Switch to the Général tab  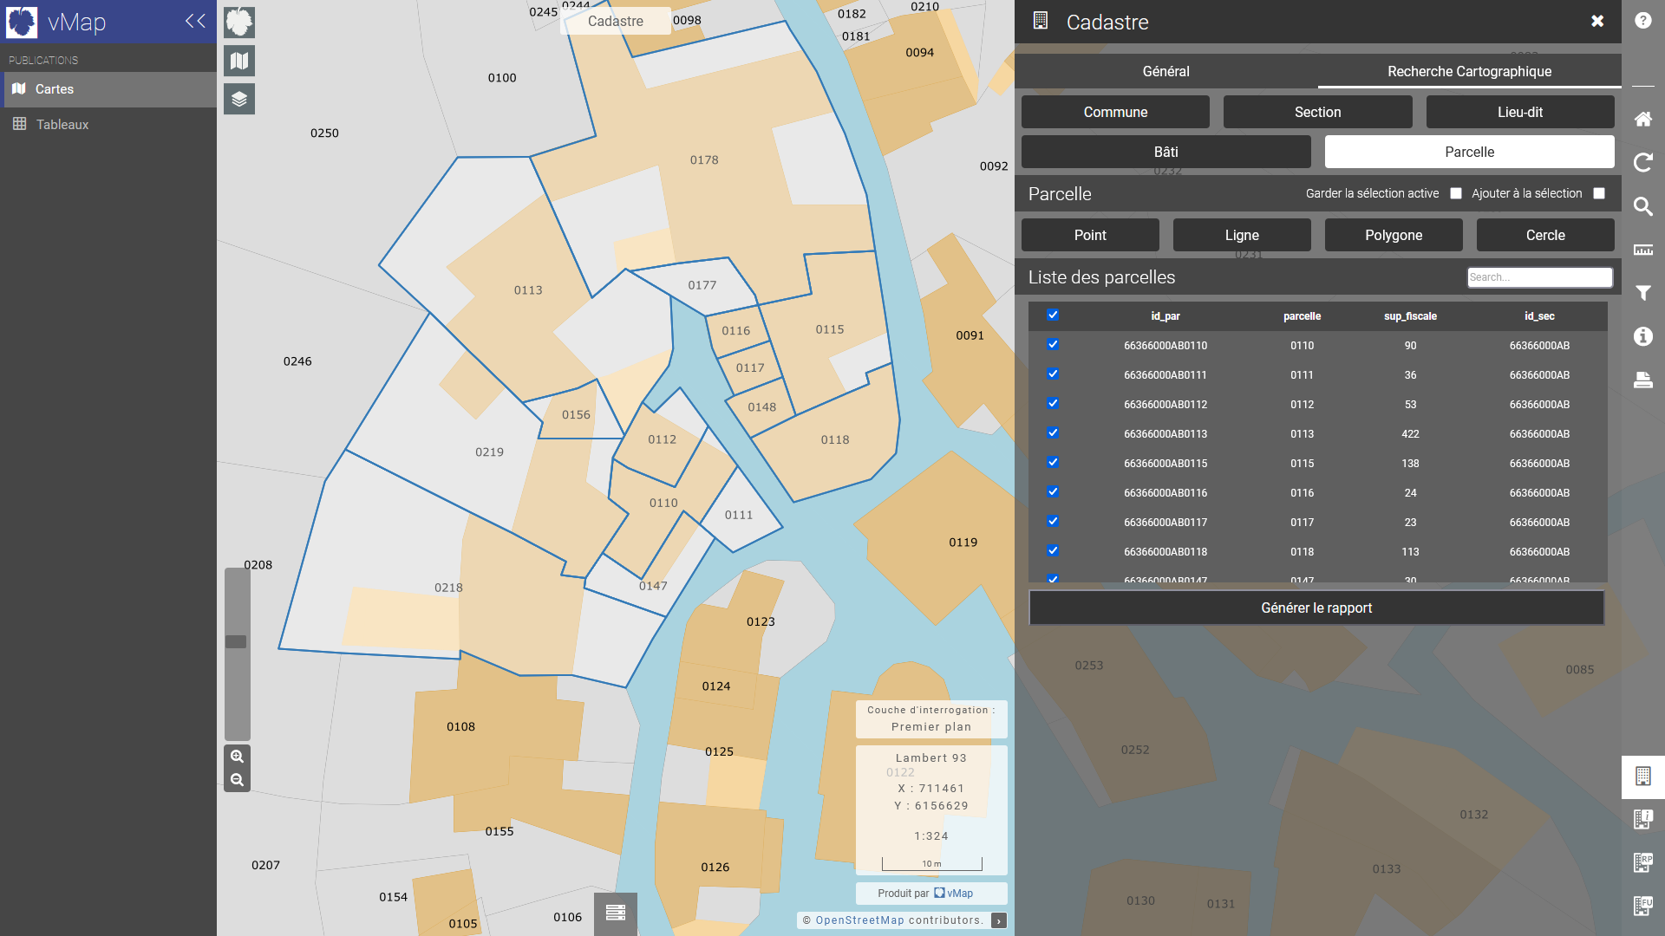point(1165,71)
